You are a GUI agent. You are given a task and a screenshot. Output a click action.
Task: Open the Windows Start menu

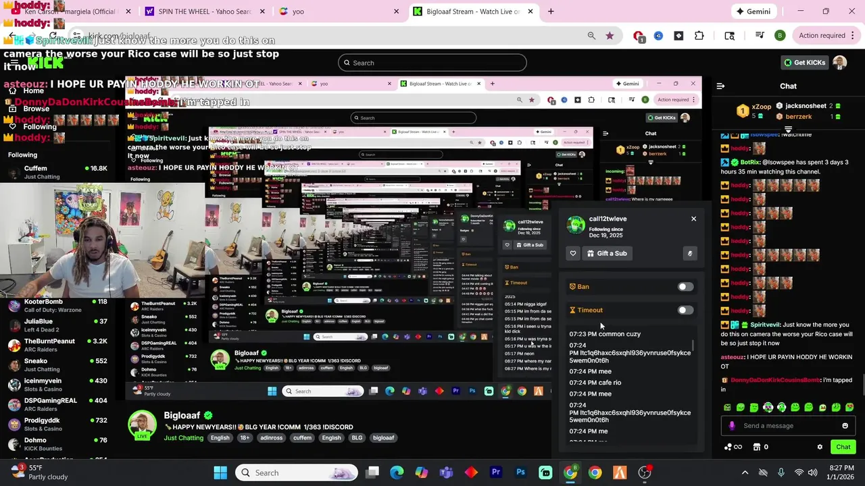point(220,473)
